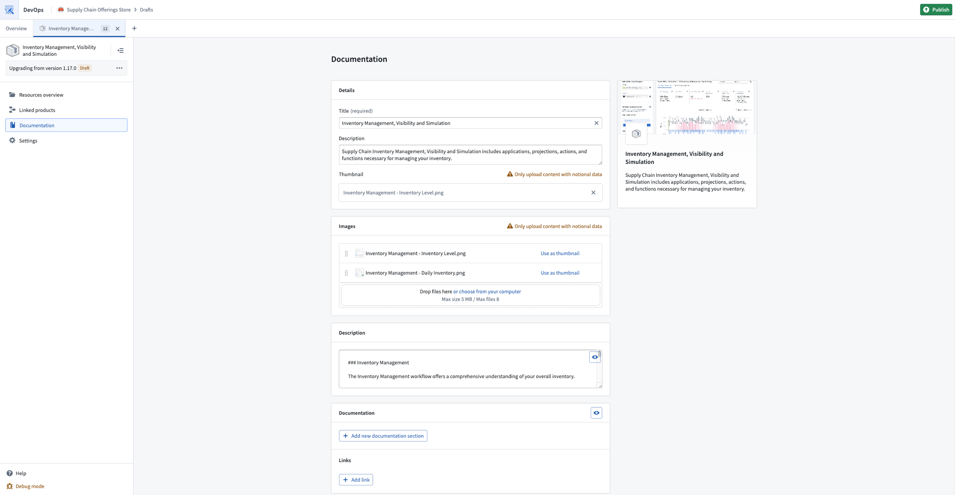Image resolution: width=955 pixels, height=495 pixels.
Task: Remove the thumbnail Inventory Level.png file
Action: tap(594, 193)
